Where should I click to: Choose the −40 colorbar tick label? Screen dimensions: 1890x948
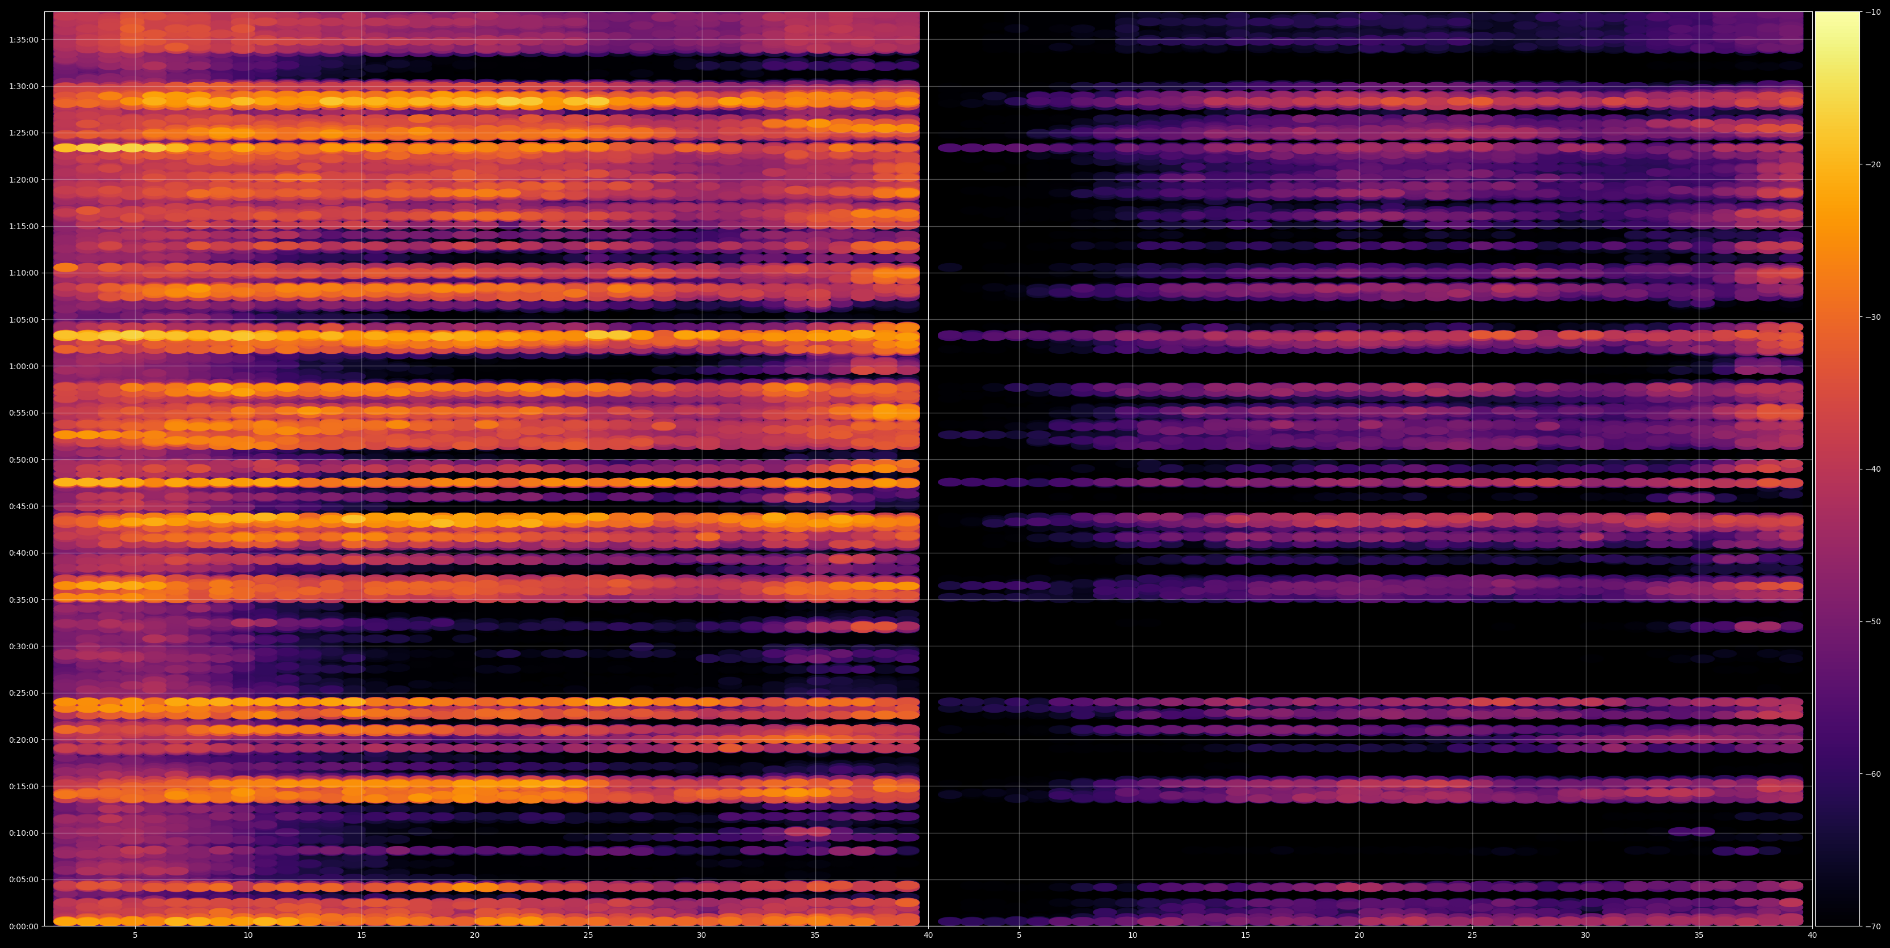1872,469
